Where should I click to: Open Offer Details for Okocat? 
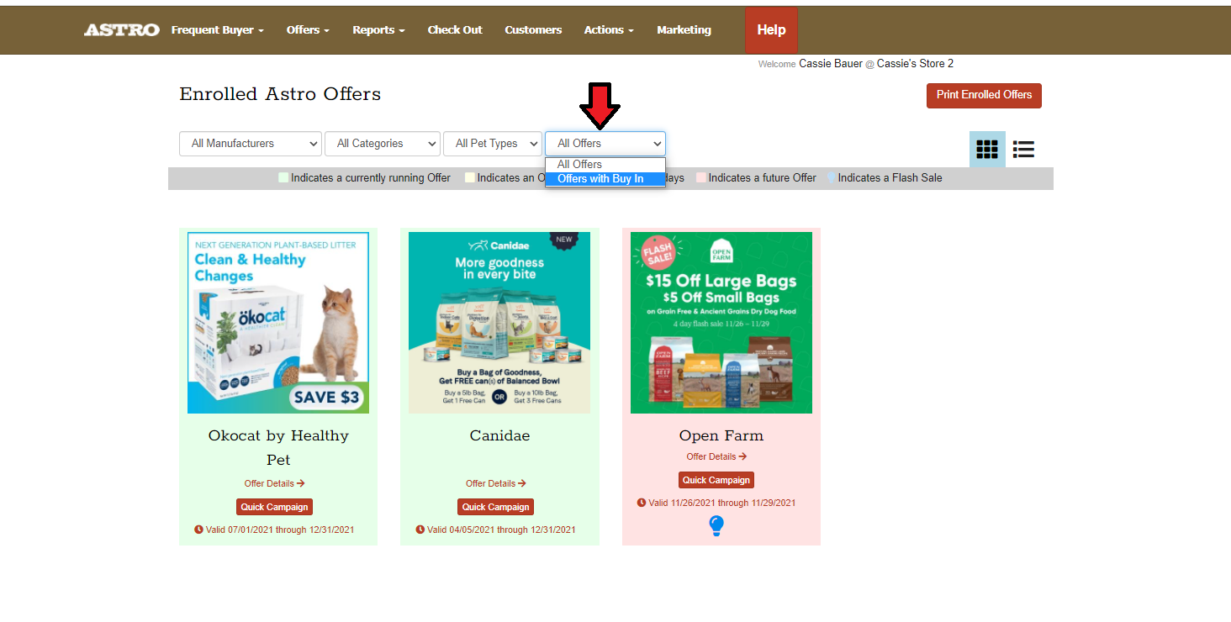point(274,483)
